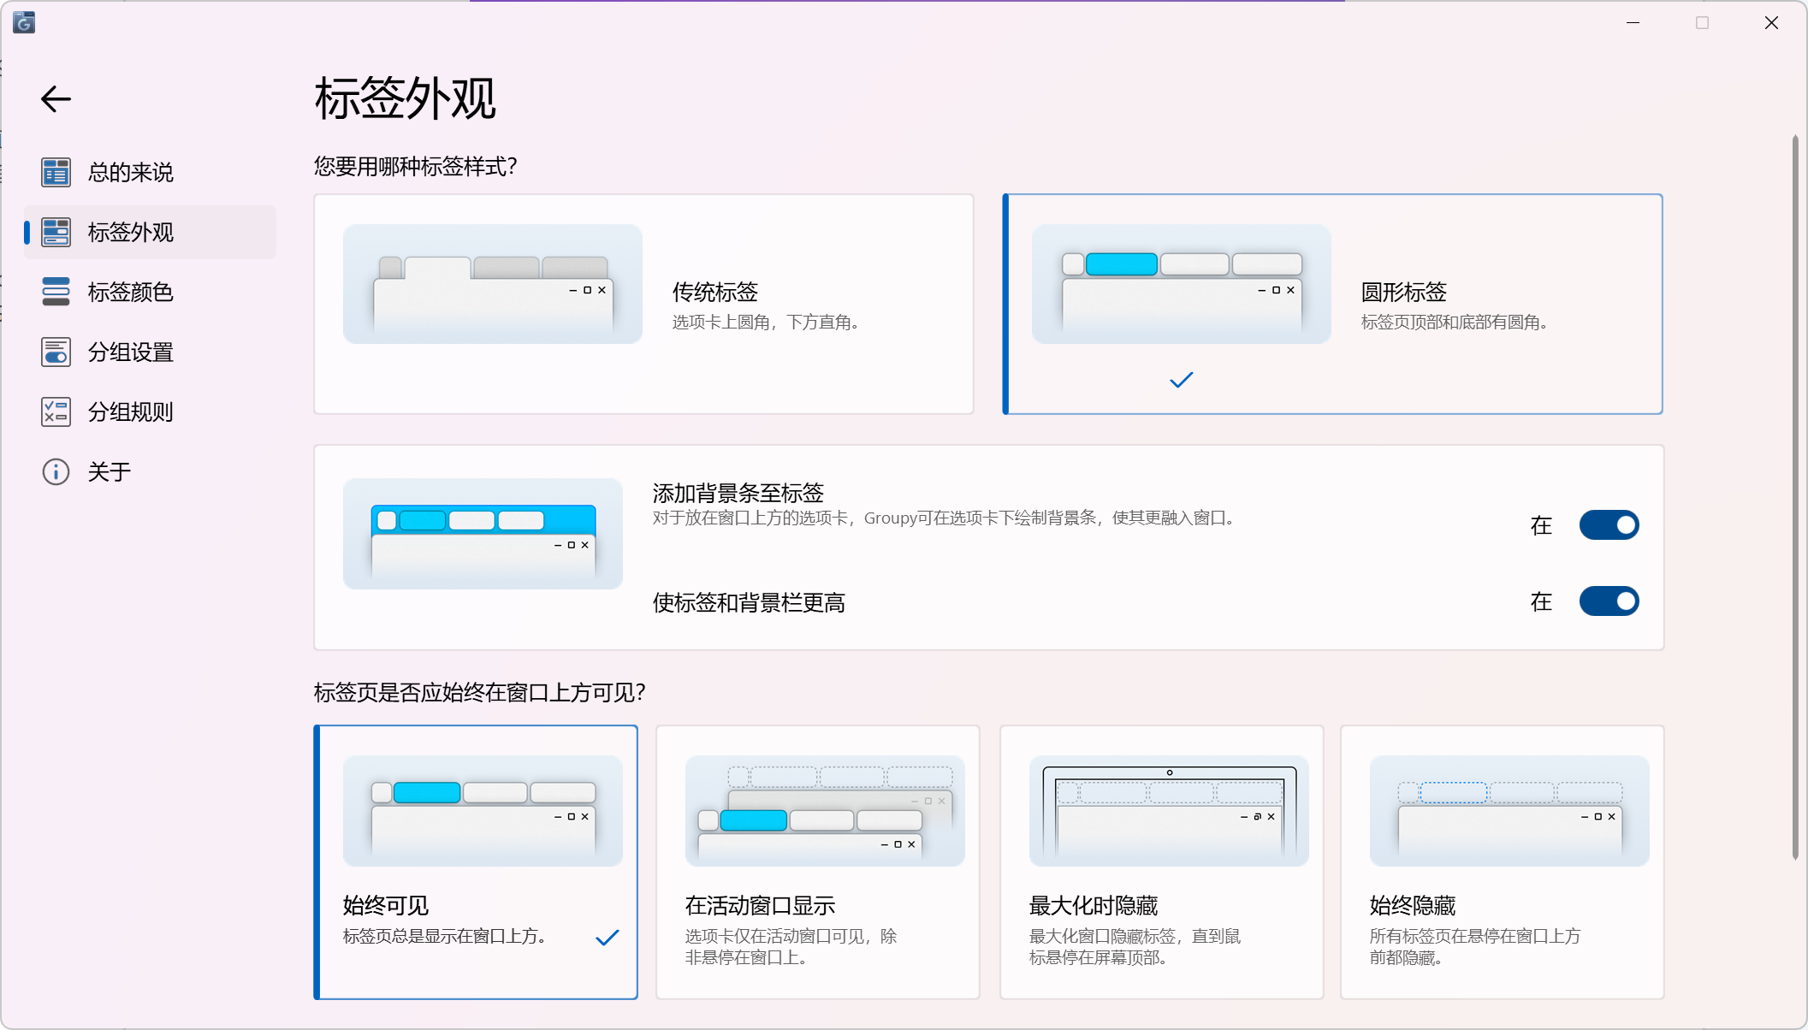The image size is (1808, 1030).
Task: Click the 标签外观 sidebar icon
Action: click(x=56, y=232)
